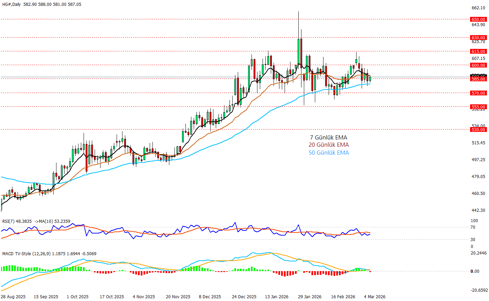Image resolution: width=489 pixels, height=301 pixels.
Task: Click the 4 Mar 2026 date label
Action: tap(375, 297)
